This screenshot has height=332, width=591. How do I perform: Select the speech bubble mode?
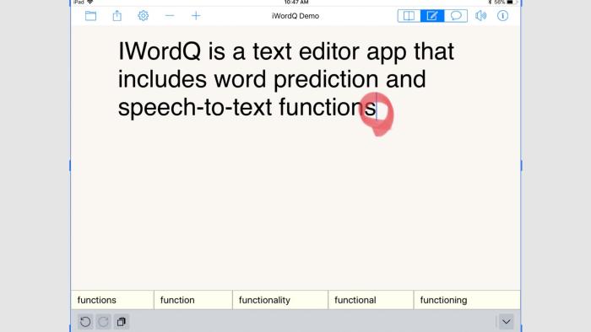pyautogui.click(x=456, y=16)
